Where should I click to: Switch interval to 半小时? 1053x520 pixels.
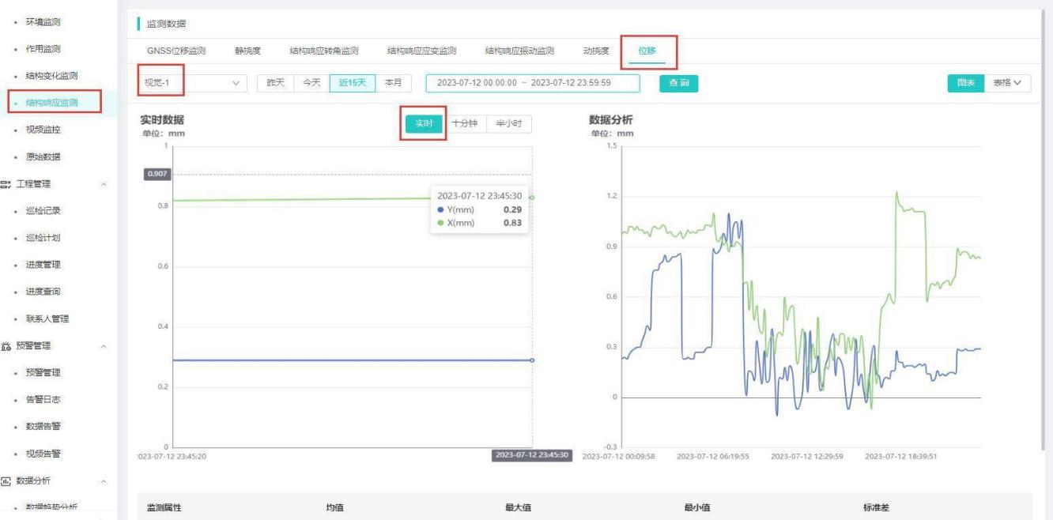coord(510,124)
